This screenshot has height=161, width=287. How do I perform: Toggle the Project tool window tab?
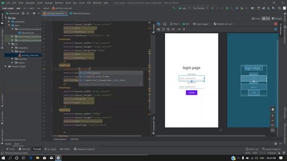[x=2, y=19]
